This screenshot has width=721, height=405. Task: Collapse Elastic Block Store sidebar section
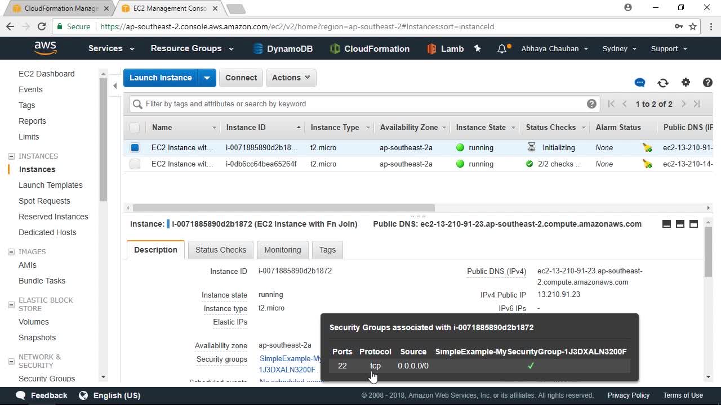click(11, 304)
